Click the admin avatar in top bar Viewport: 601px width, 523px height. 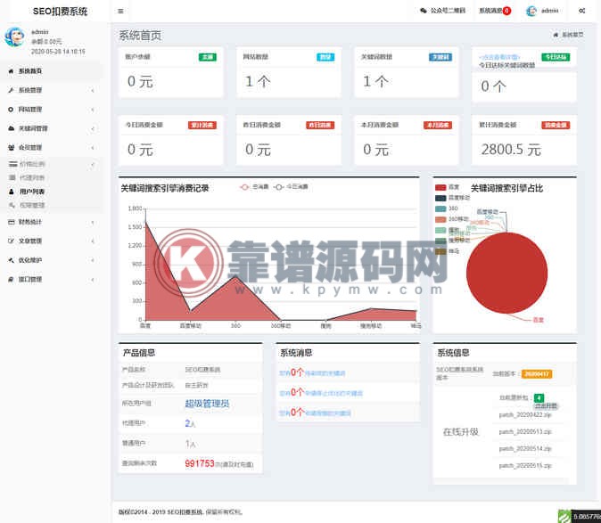[x=531, y=11]
